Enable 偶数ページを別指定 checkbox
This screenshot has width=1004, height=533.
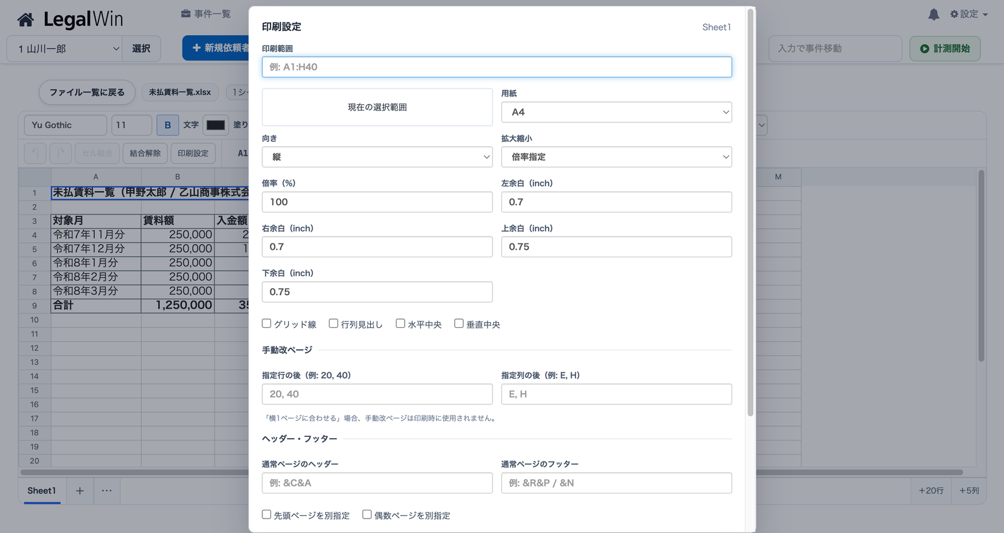[x=367, y=514]
